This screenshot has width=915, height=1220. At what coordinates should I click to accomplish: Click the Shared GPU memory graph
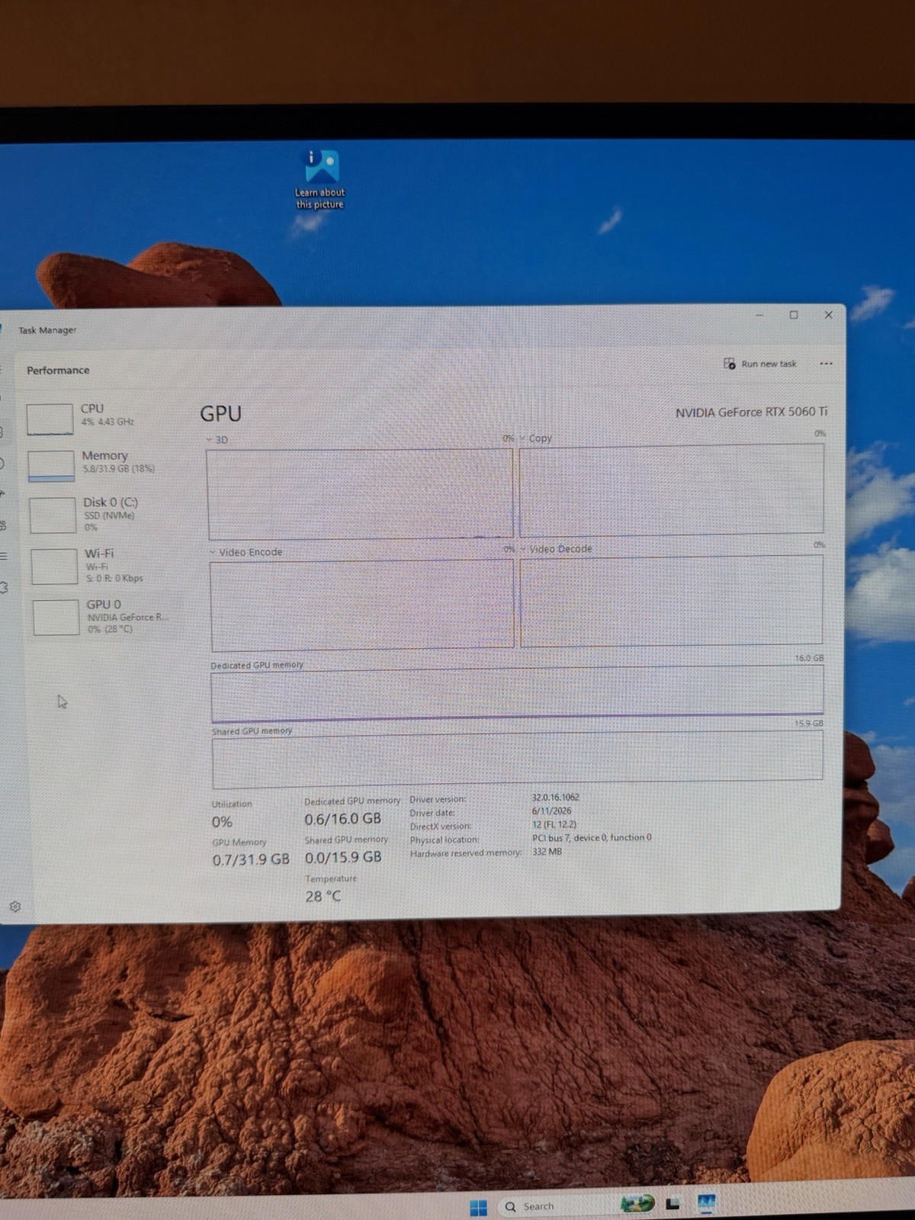(x=518, y=758)
